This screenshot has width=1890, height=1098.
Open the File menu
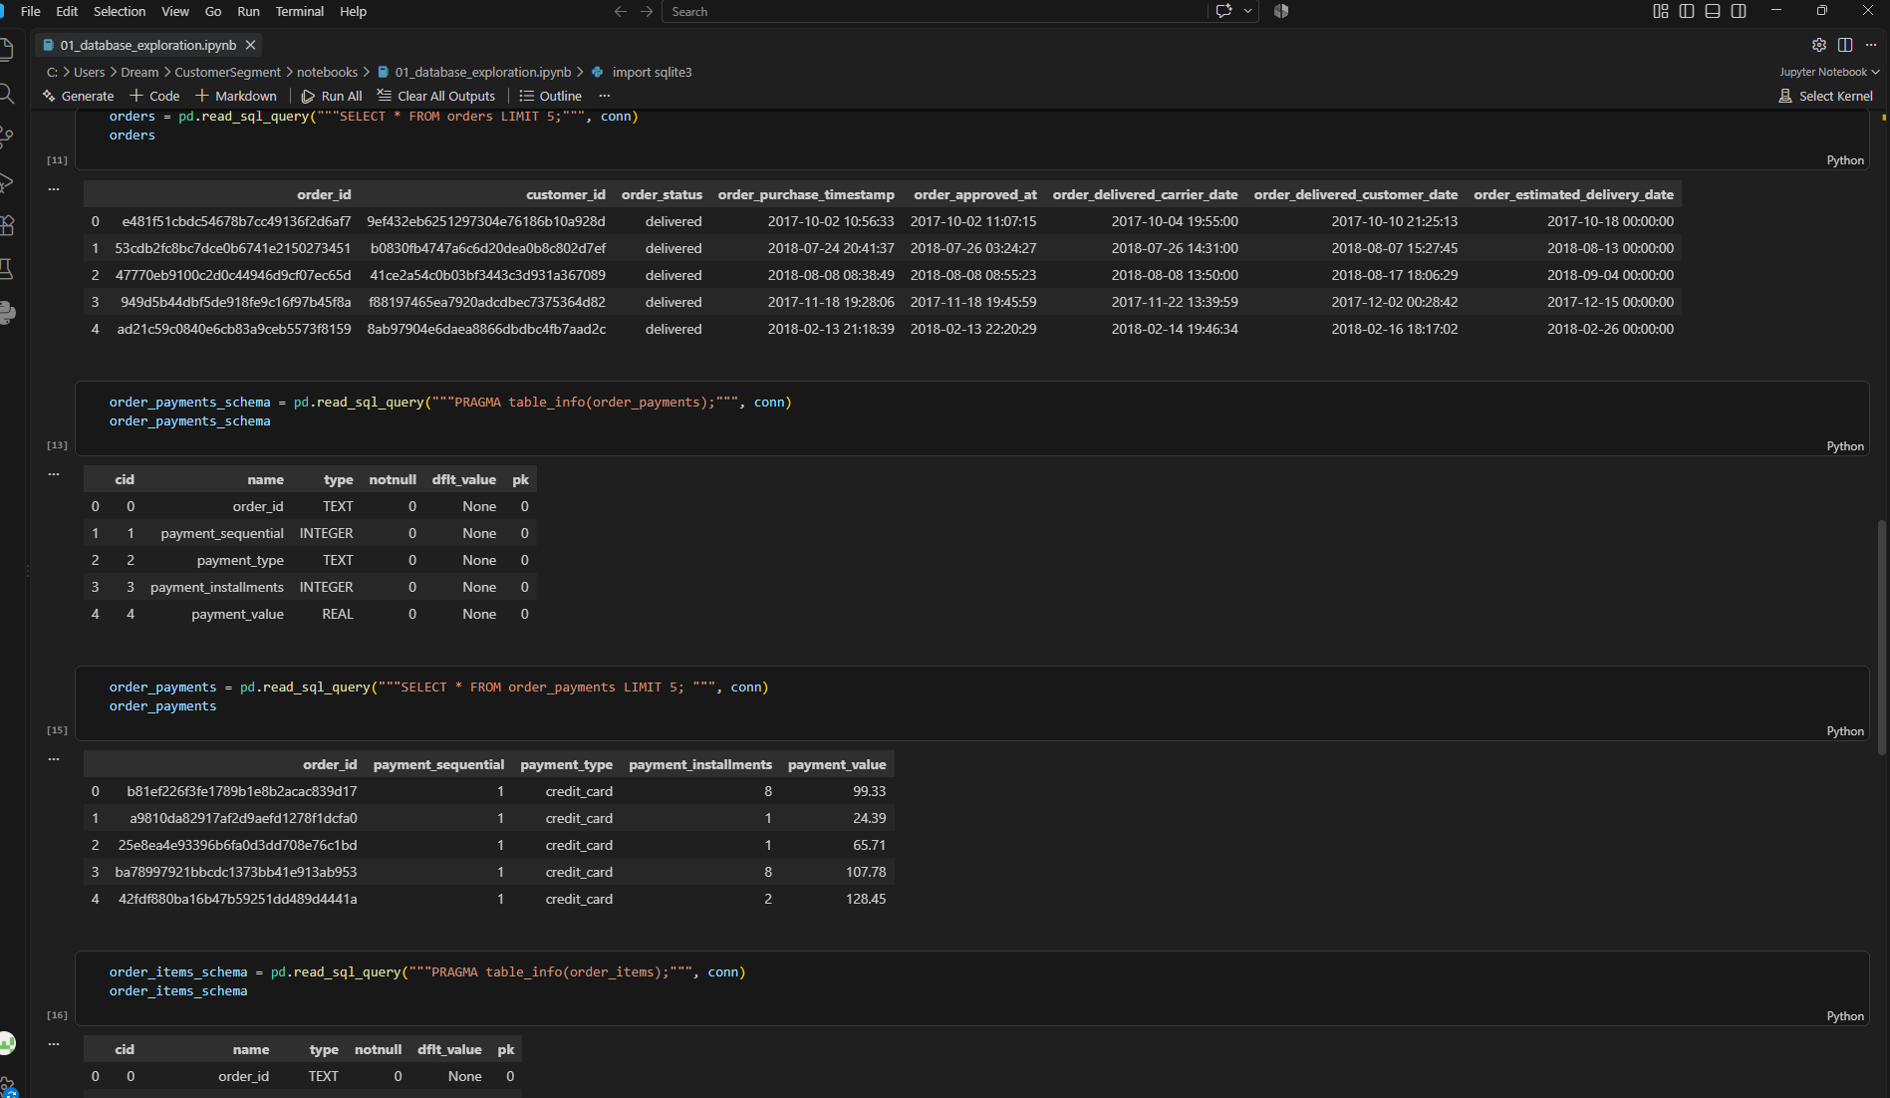(31, 11)
